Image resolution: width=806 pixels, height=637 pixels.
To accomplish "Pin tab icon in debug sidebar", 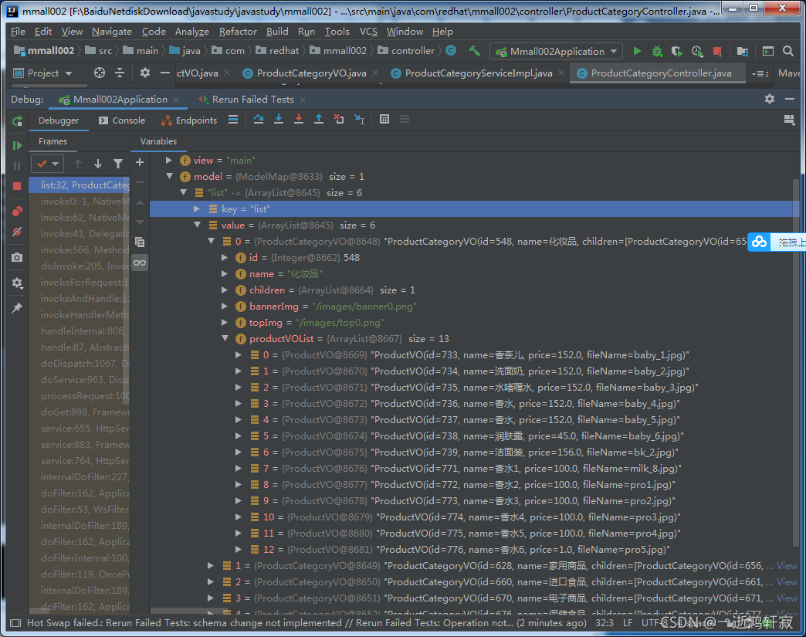I will [x=17, y=307].
